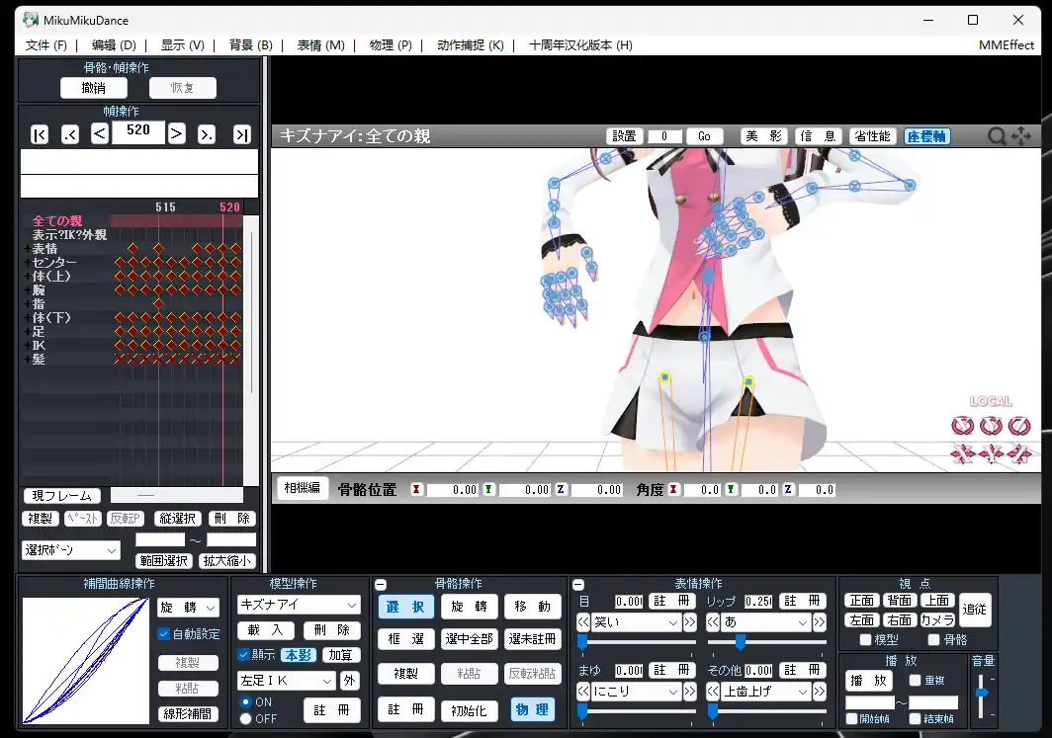This screenshot has width=1052, height=738.
Task: Click the 線形補間 button
Action: pos(188,714)
